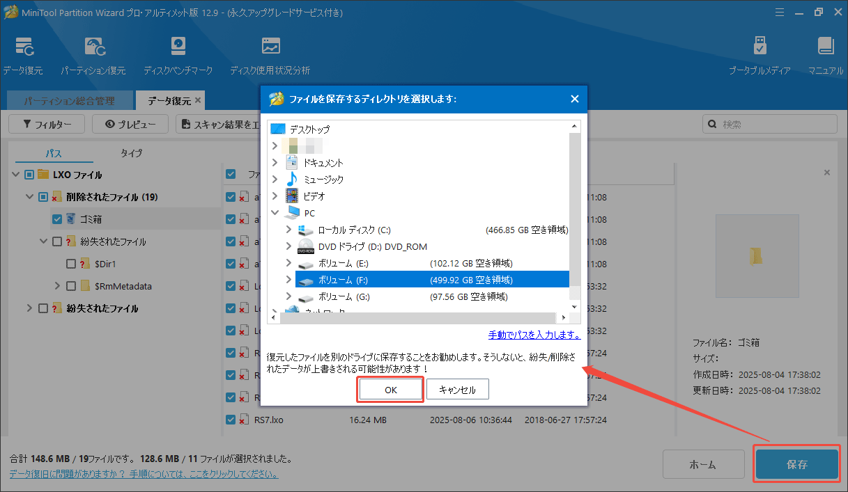Open the データ復元 toolbar tool
The image size is (848, 492).
(23, 56)
